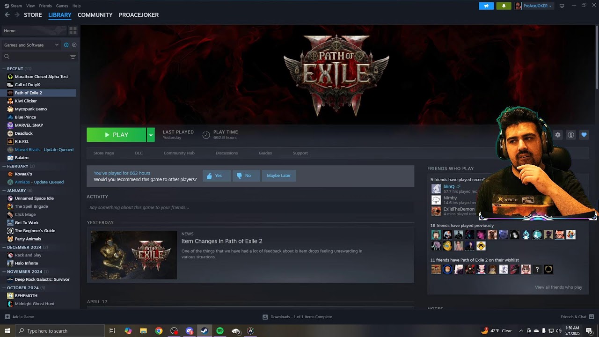Open Support link
Image resolution: width=599 pixels, height=337 pixels.
tap(300, 153)
